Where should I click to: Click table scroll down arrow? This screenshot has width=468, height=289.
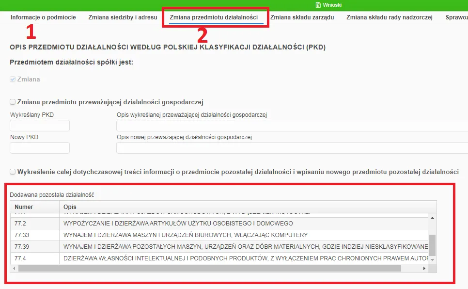pyautogui.click(x=432, y=260)
